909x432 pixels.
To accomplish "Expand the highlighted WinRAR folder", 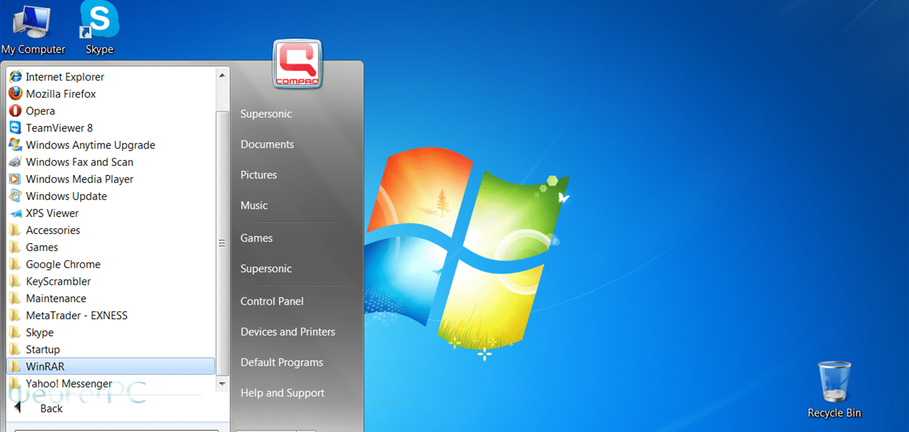I will (110, 366).
